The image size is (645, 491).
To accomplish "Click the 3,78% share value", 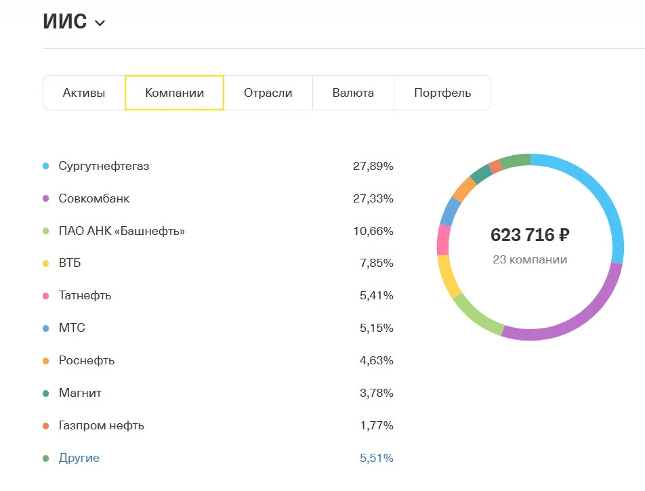I will 377,393.
